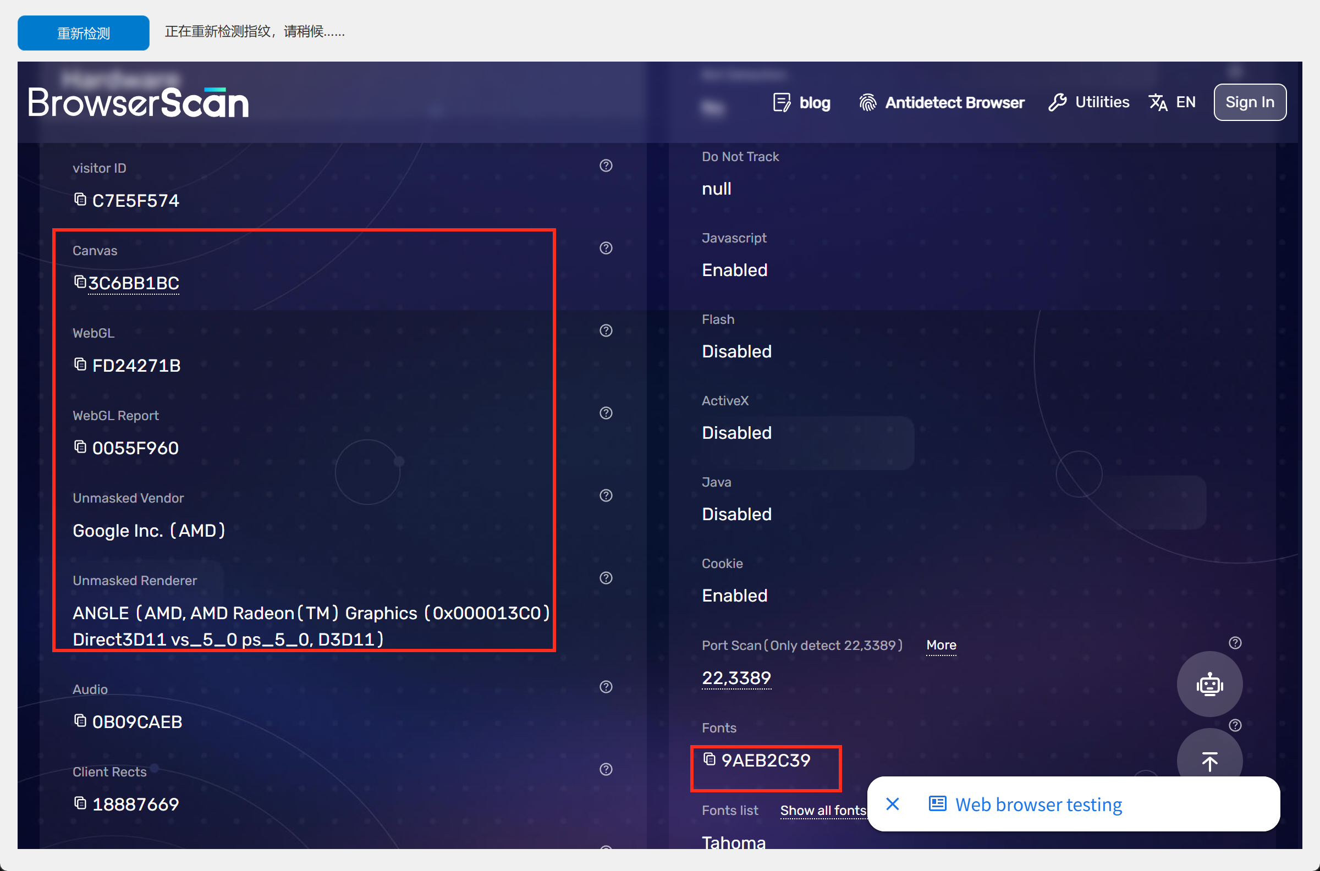Click the port value 22,3389

(x=736, y=678)
